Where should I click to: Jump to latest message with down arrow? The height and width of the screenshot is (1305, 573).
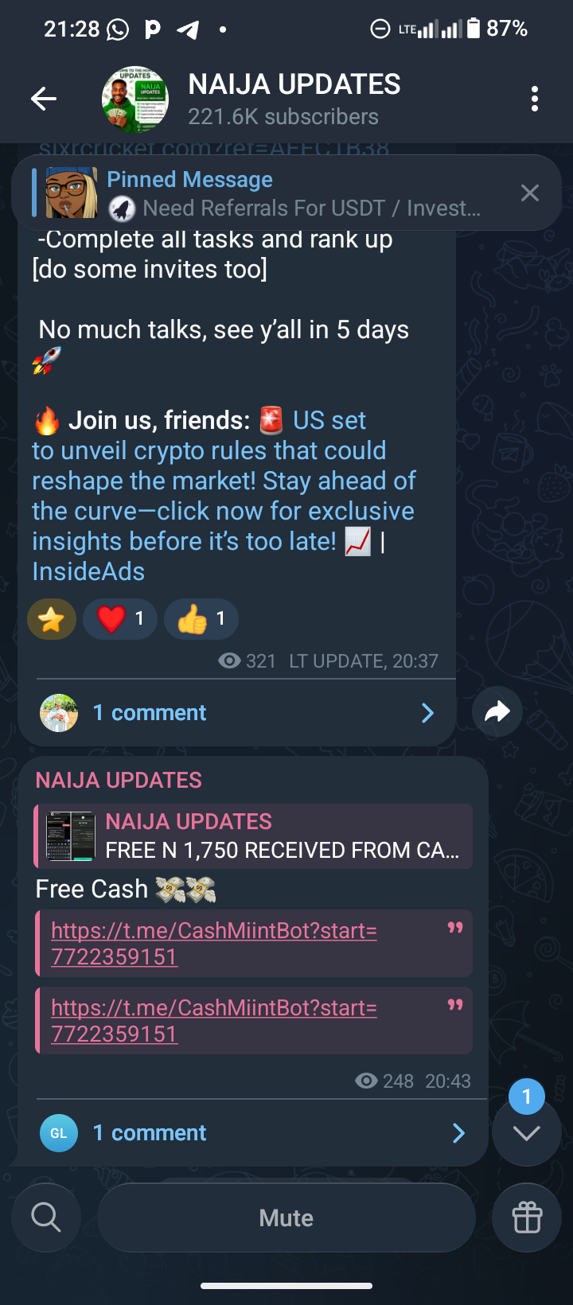tap(527, 1133)
